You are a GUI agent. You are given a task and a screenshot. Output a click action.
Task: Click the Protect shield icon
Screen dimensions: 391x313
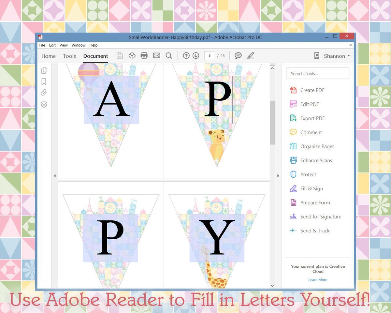[x=293, y=174]
